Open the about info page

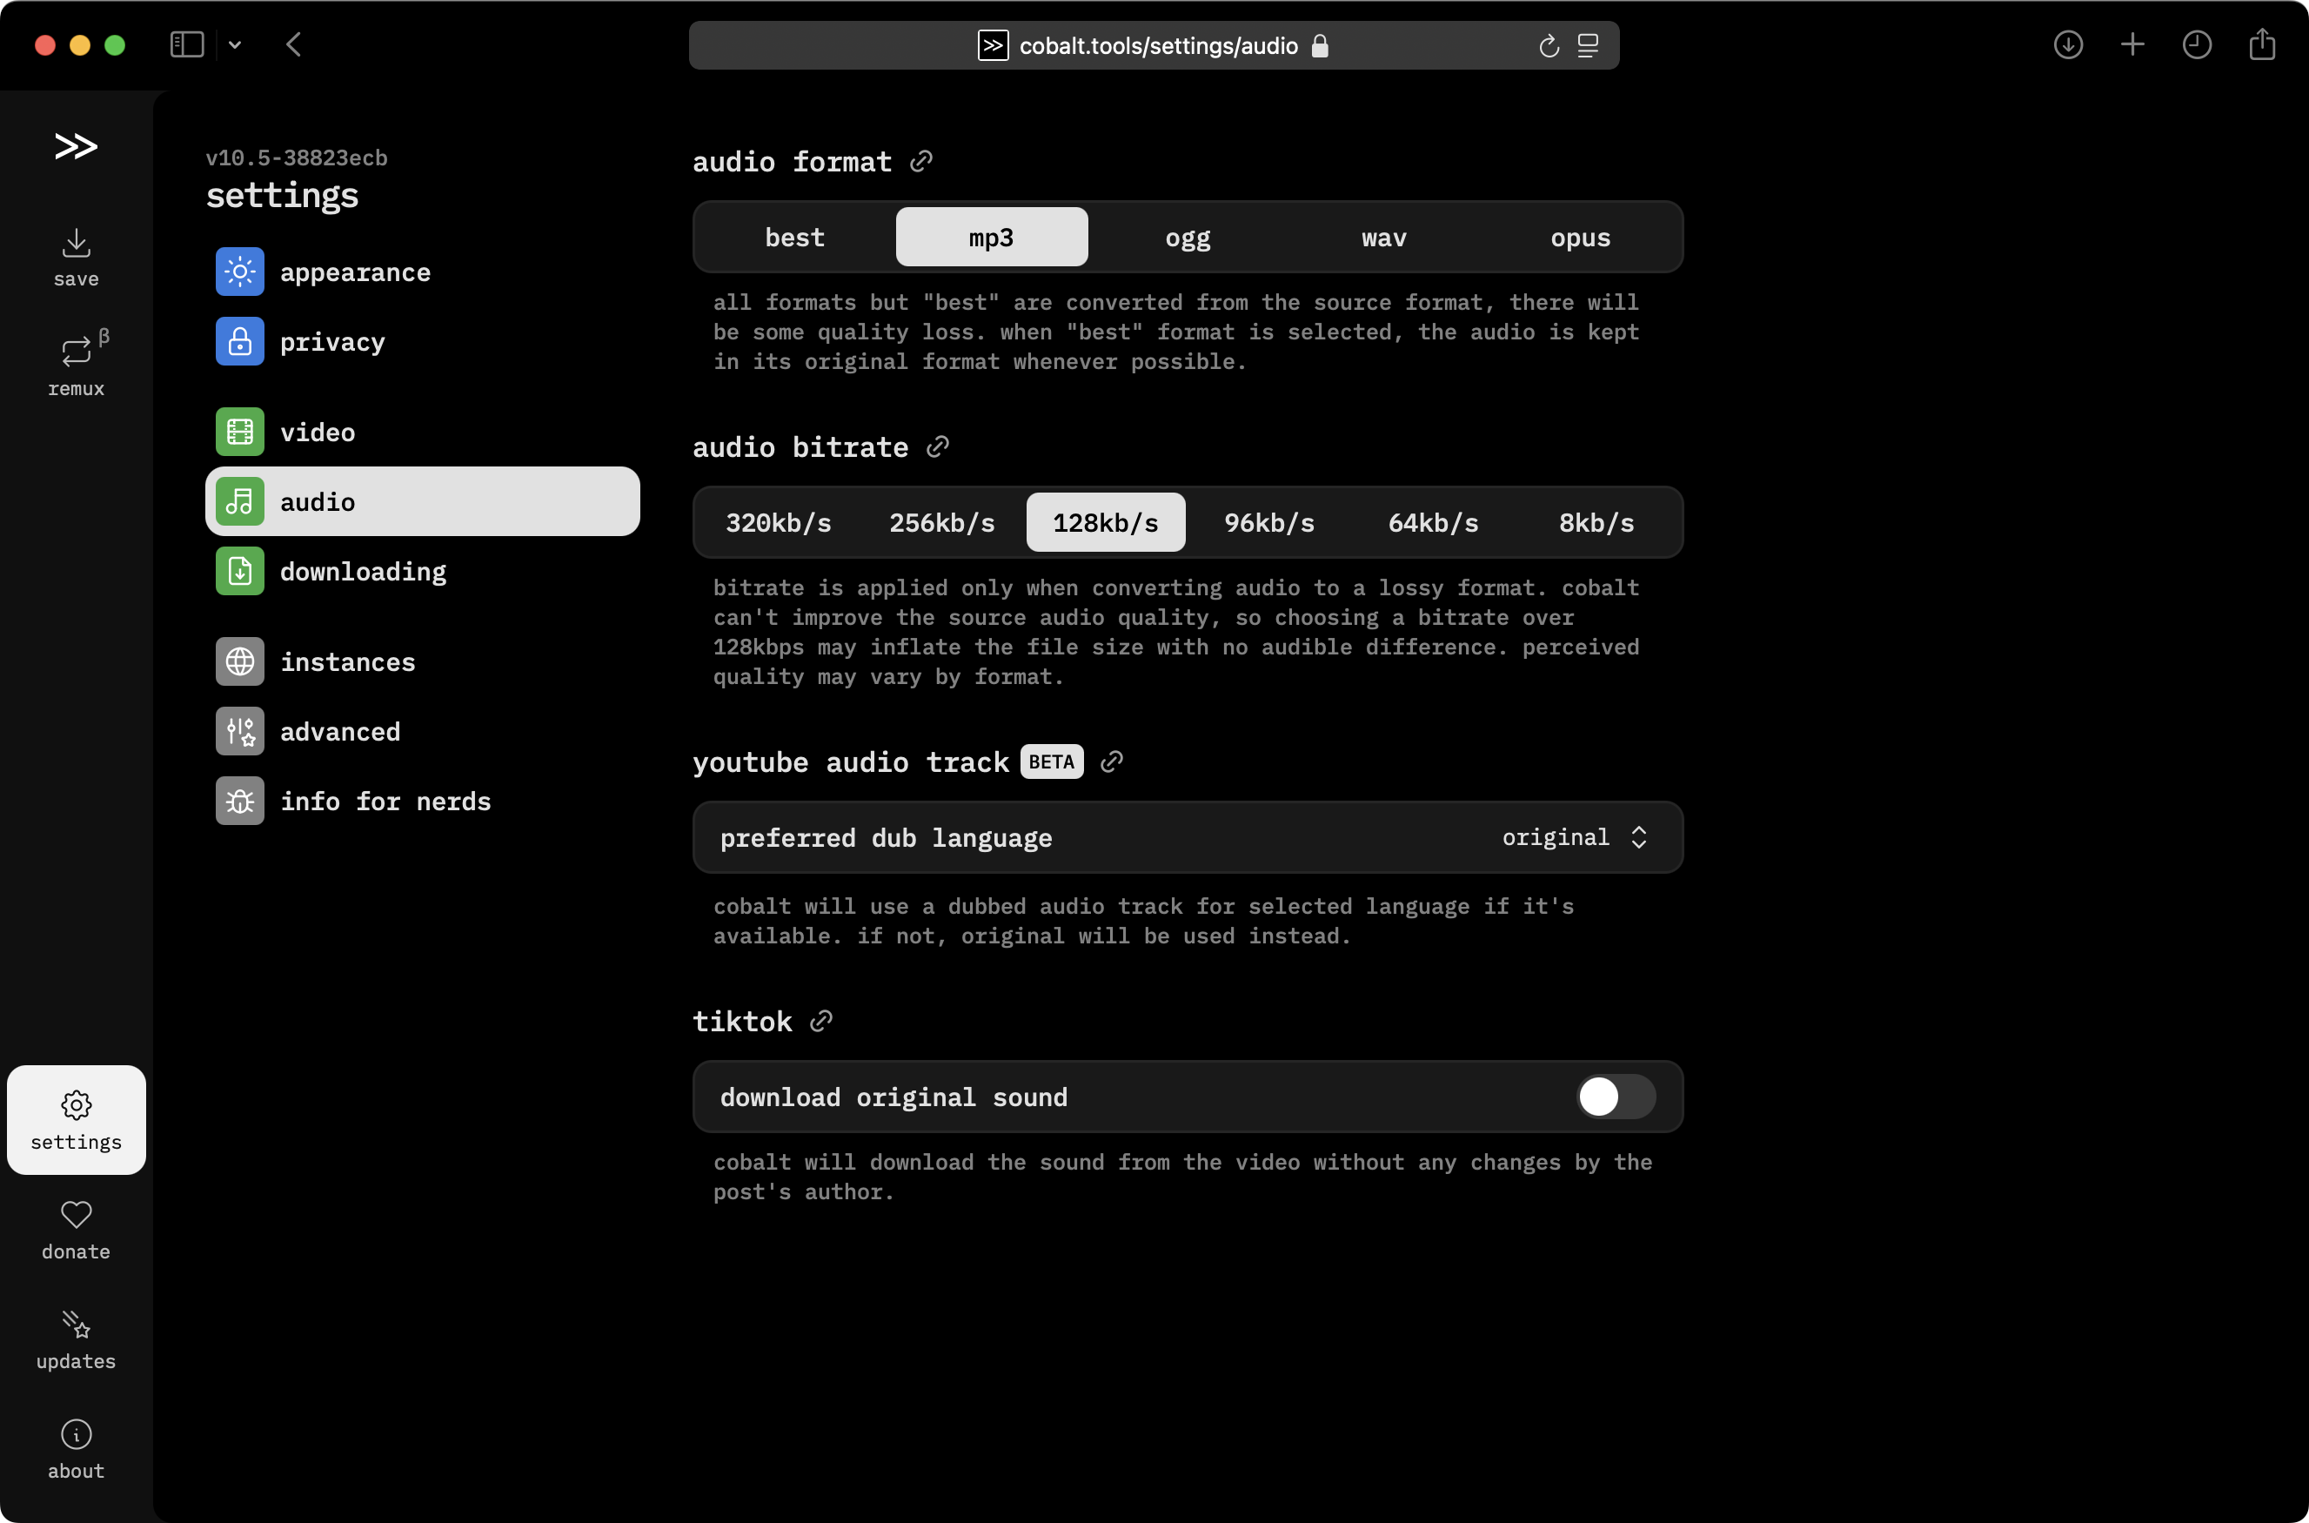tap(76, 1448)
